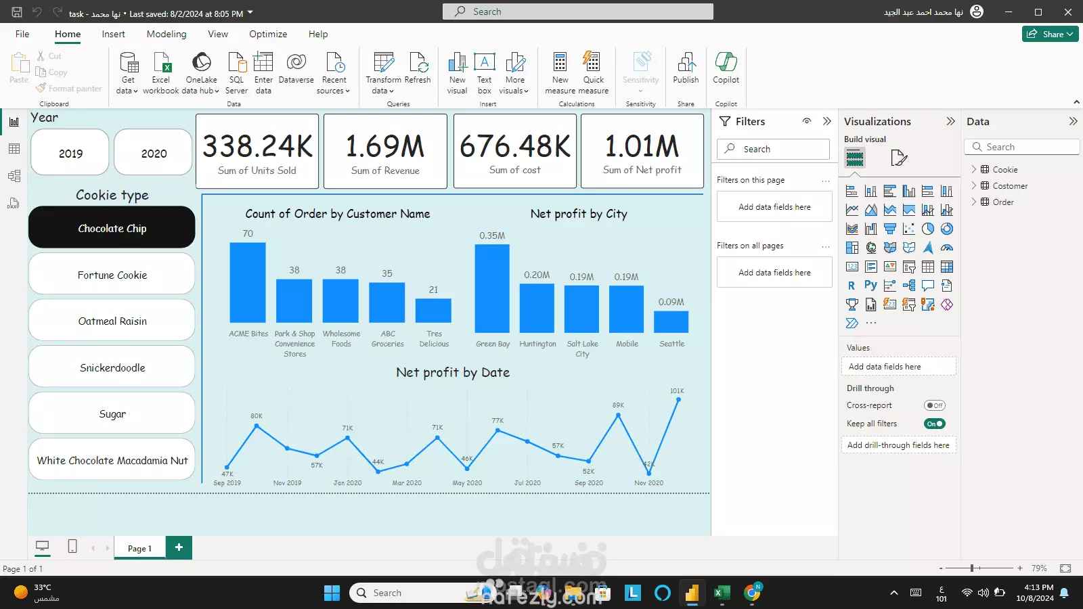The height and width of the screenshot is (609, 1083).
Task: Open Table view in left sidebar
Action: (x=14, y=149)
